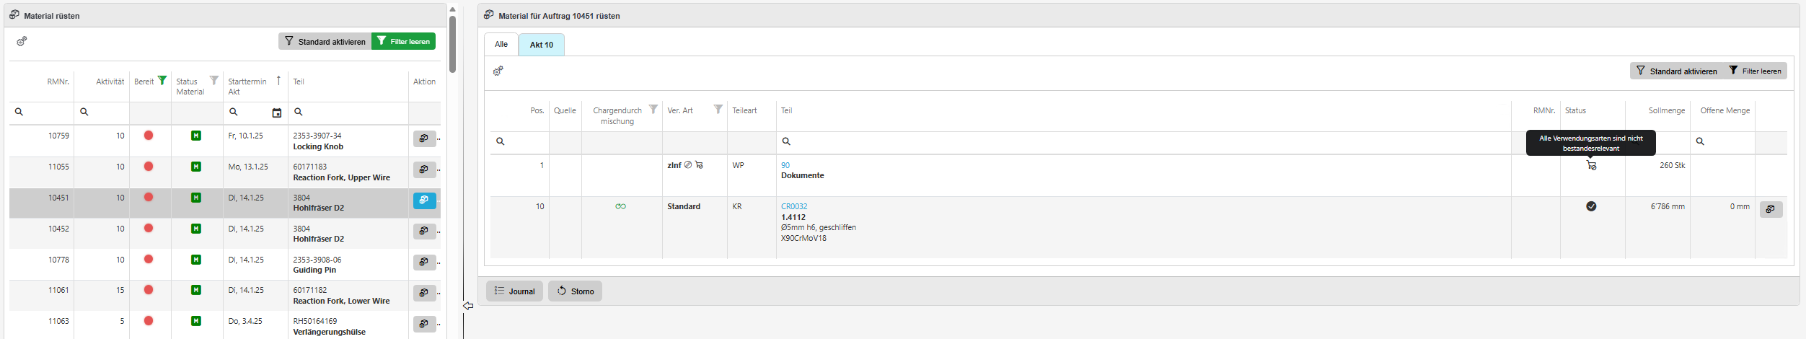Click the green M status badge for 10778
Image resolution: width=1806 pixels, height=339 pixels.
tap(196, 260)
